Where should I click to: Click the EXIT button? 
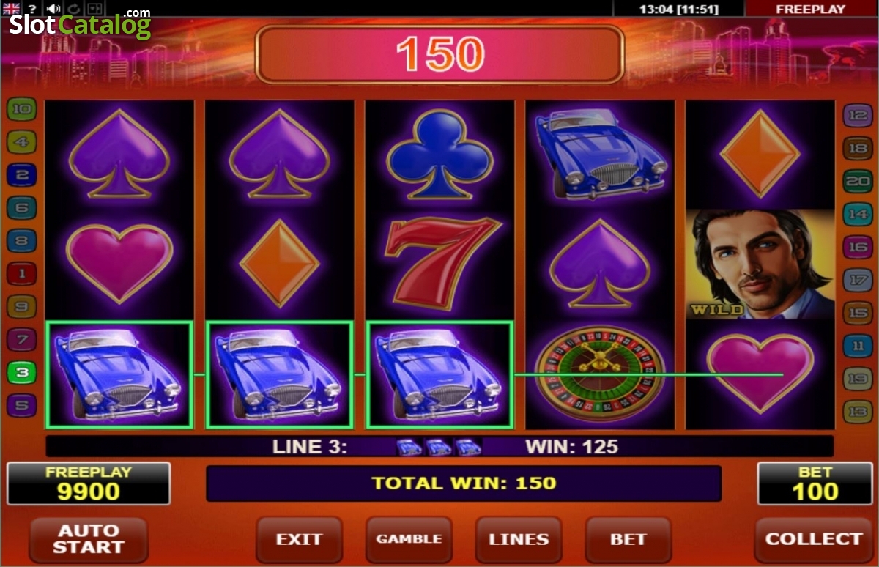click(x=299, y=540)
